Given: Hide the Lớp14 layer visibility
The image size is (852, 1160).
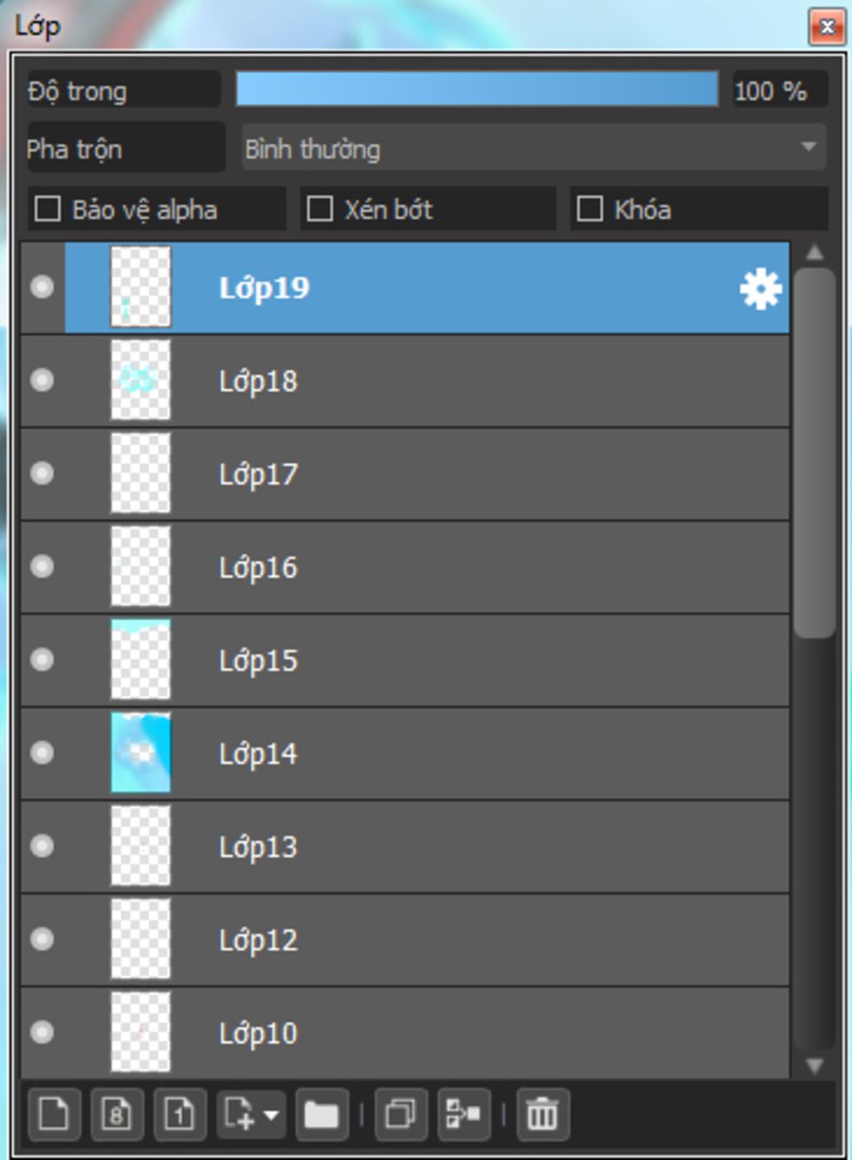Looking at the screenshot, I should pyautogui.click(x=42, y=753).
